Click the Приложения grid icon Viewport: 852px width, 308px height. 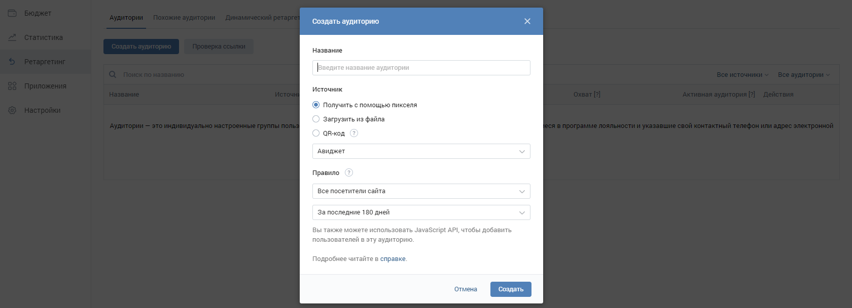(12, 86)
